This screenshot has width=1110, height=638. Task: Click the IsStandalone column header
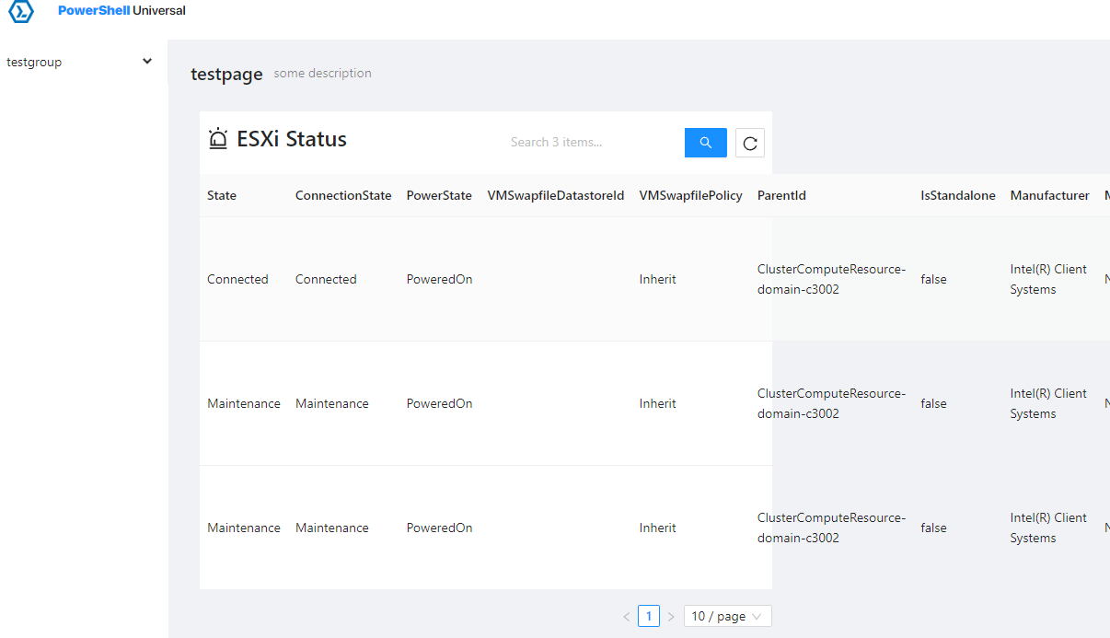coord(957,195)
